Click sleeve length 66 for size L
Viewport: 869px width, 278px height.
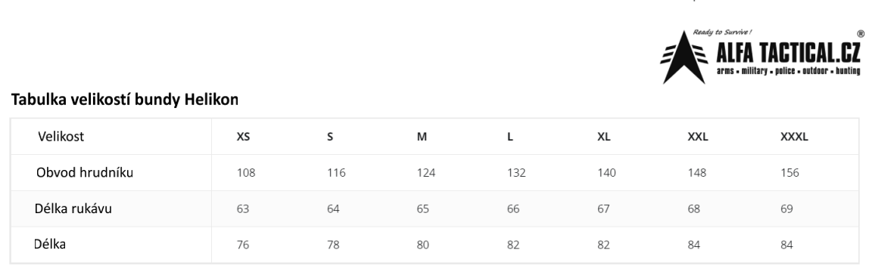(x=513, y=209)
